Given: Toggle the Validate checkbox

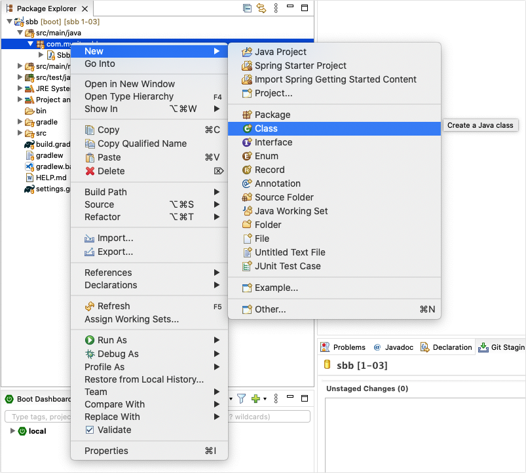Looking at the screenshot, I should pos(90,430).
